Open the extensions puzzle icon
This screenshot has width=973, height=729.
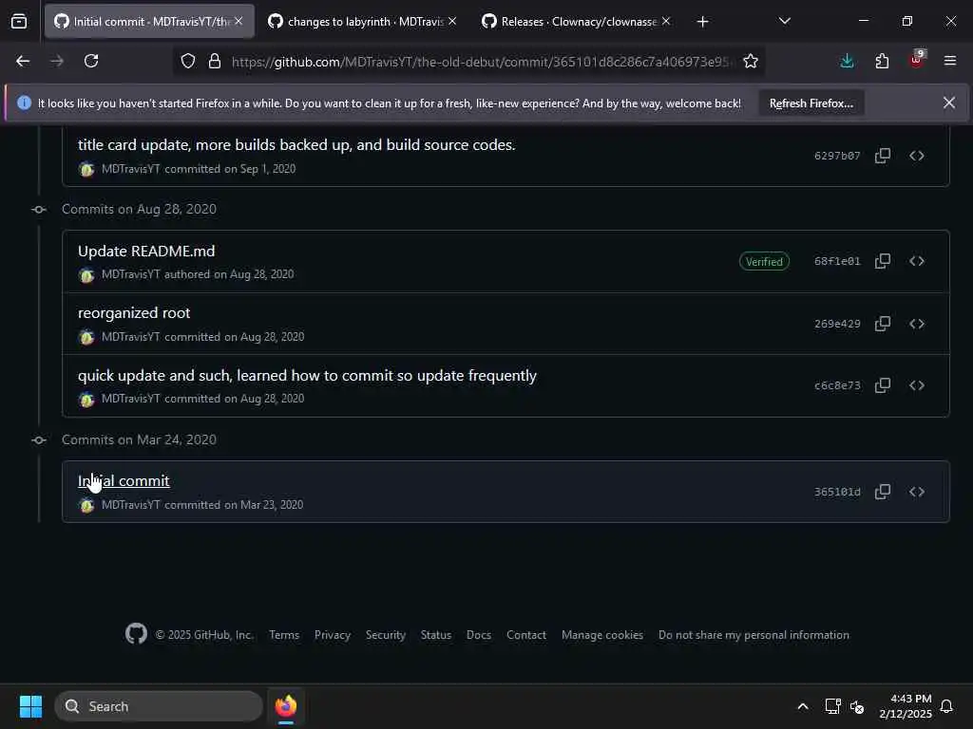(882, 61)
